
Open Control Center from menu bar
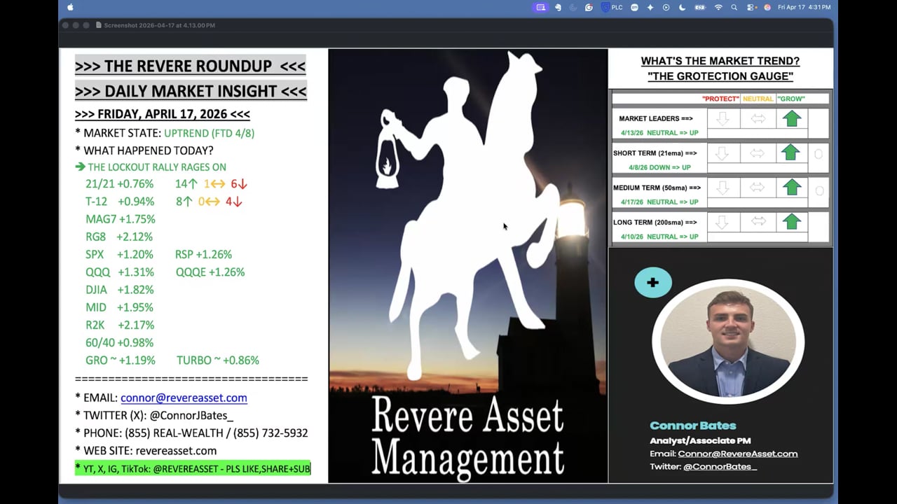(751, 7)
